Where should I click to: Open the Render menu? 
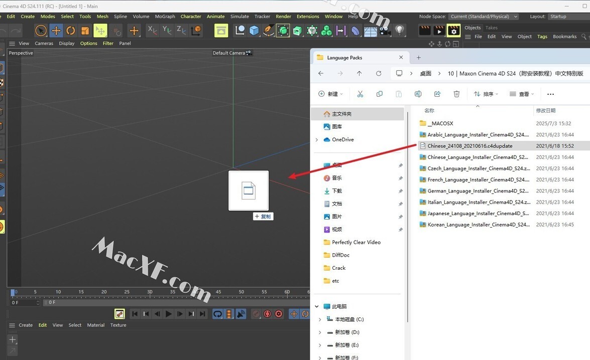tap(283, 17)
